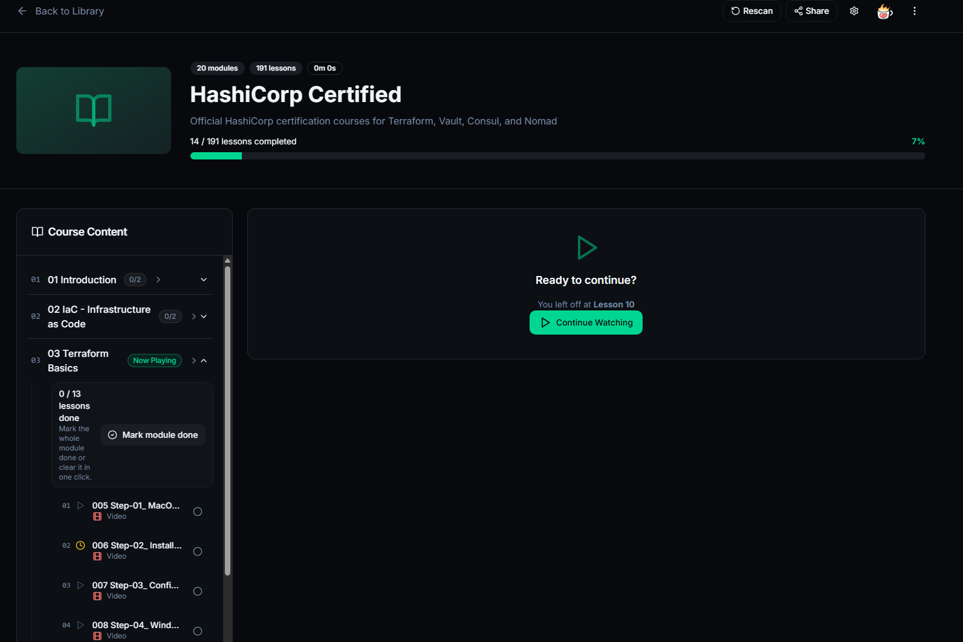Open lesson 005 Step-01_ MacO... title
Viewport: 963px width, 642px height.
135,506
